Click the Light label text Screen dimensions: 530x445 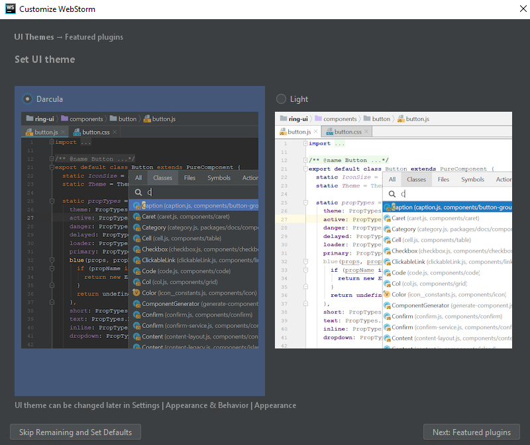(299, 99)
